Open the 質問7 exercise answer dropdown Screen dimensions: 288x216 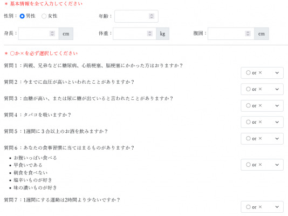point(262,207)
